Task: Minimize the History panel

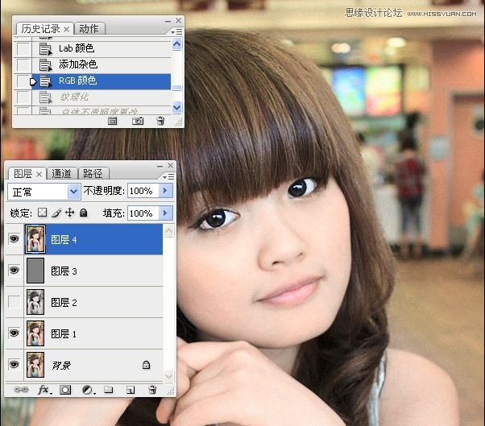Action: tap(168, 21)
